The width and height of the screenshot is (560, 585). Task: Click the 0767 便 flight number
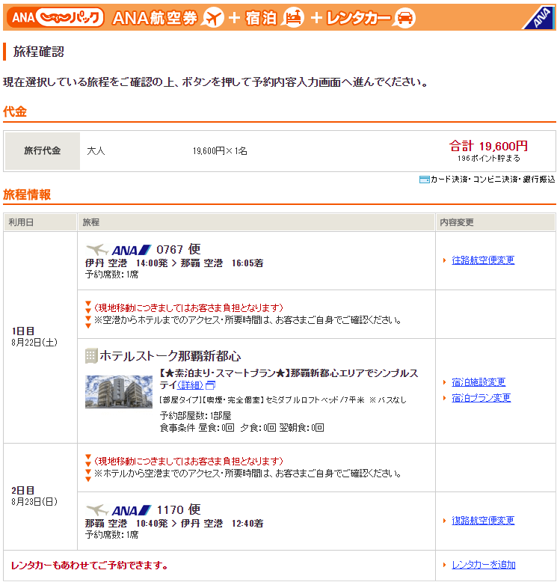[178, 249]
